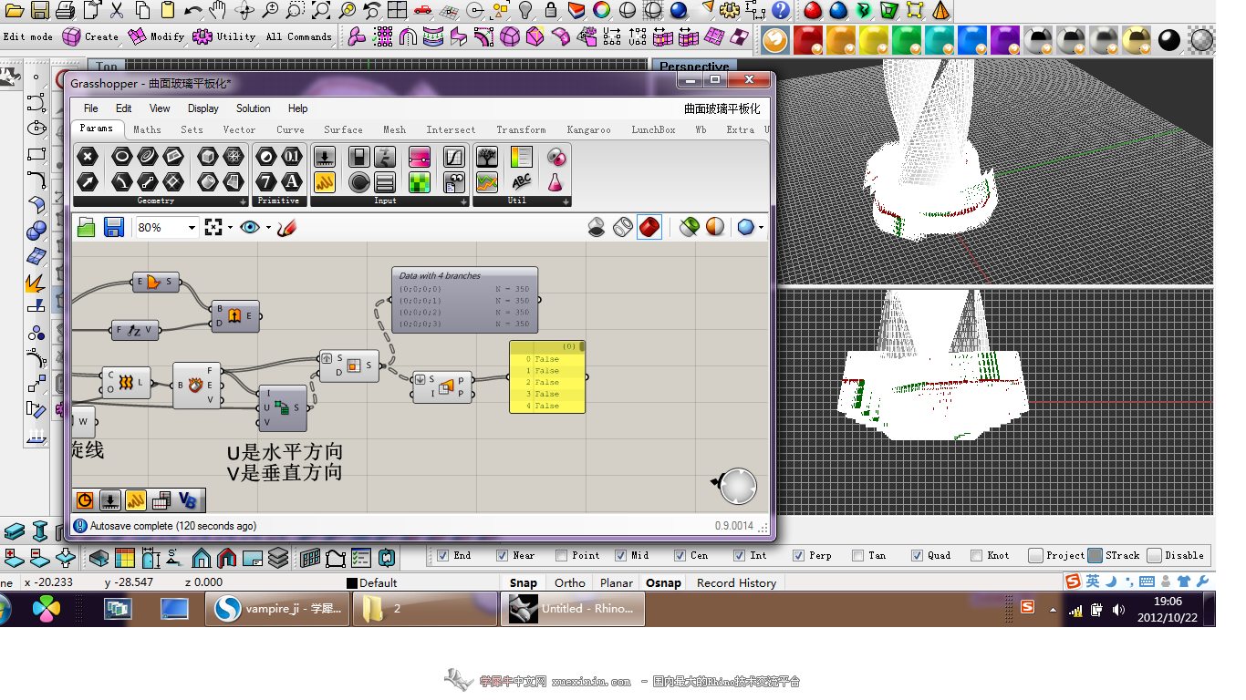
Task: Select the Circle parameter icon in Geometry
Action: pos(121,157)
